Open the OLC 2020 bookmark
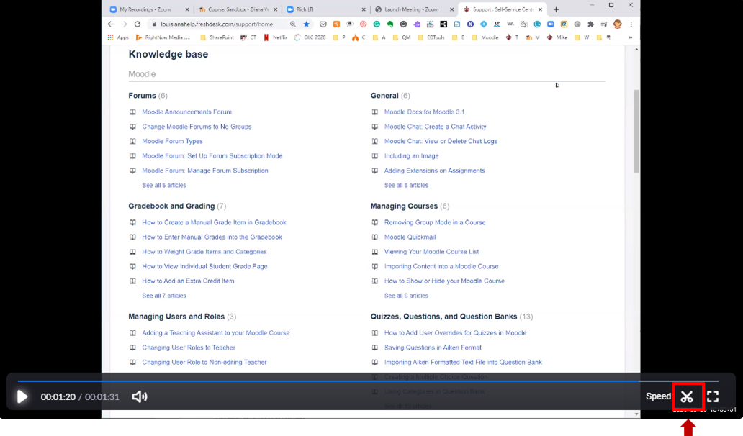Viewport: 743px width, 436px height. 310,37
